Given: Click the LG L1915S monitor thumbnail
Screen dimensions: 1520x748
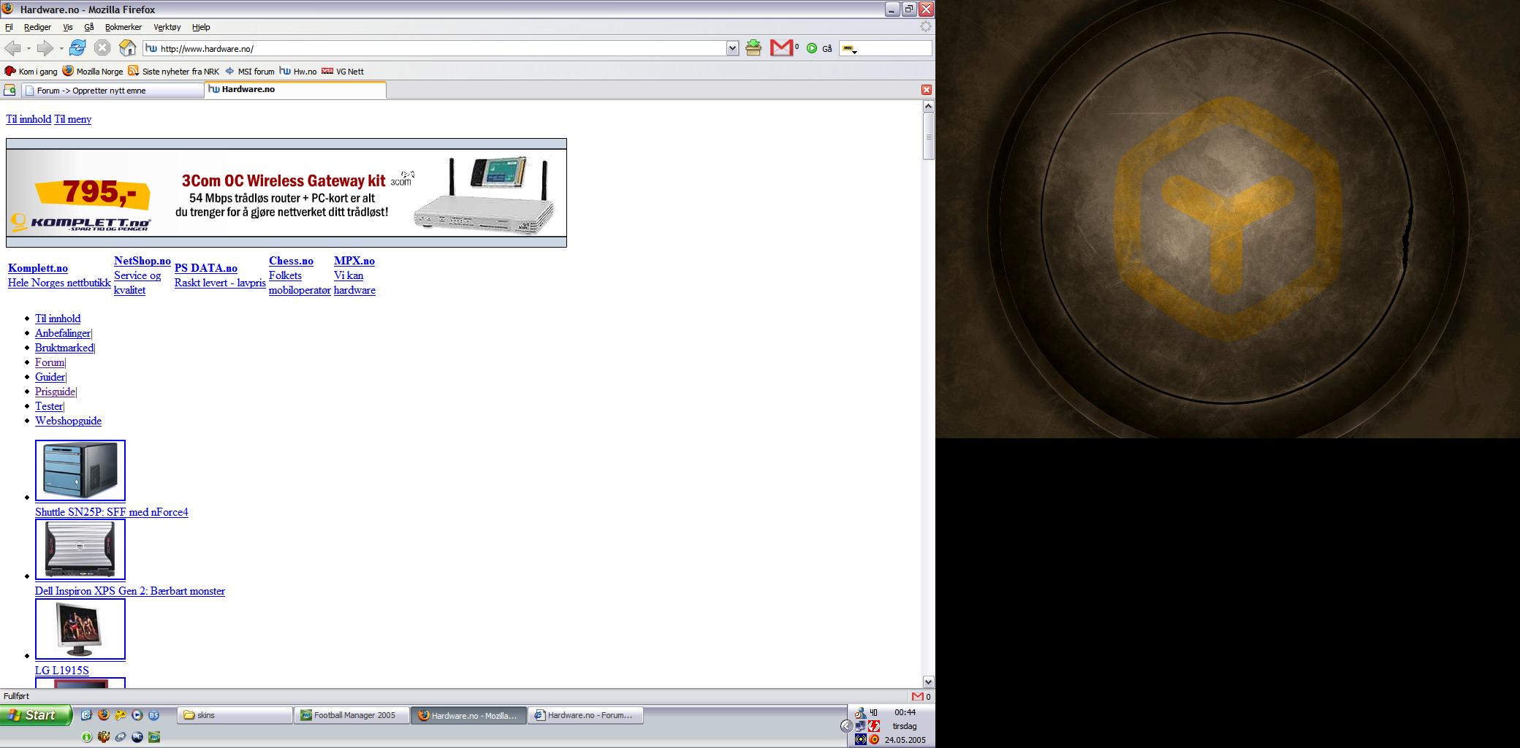Looking at the screenshot, I should [80, 629].
